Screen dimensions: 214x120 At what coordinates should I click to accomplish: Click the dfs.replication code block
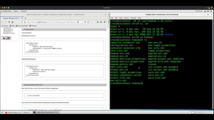click(x=64, y=71)
